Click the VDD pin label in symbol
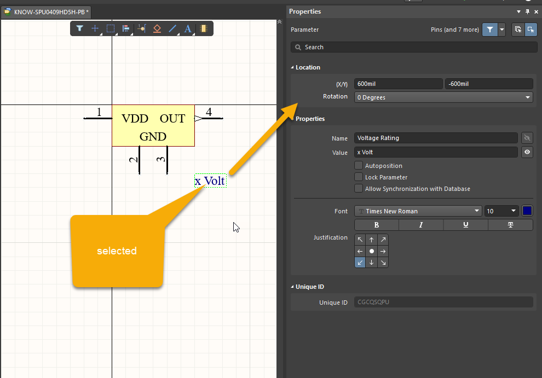Image resolution: width=542 pixels, height=378 pixels. tap(135, 119)
